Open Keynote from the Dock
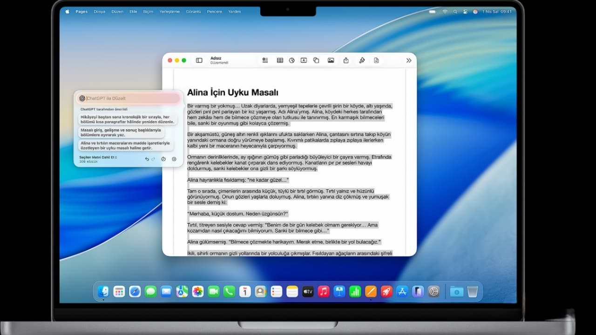Image resolution: width=596 pixels, height=335 pixels. point(339,291)
